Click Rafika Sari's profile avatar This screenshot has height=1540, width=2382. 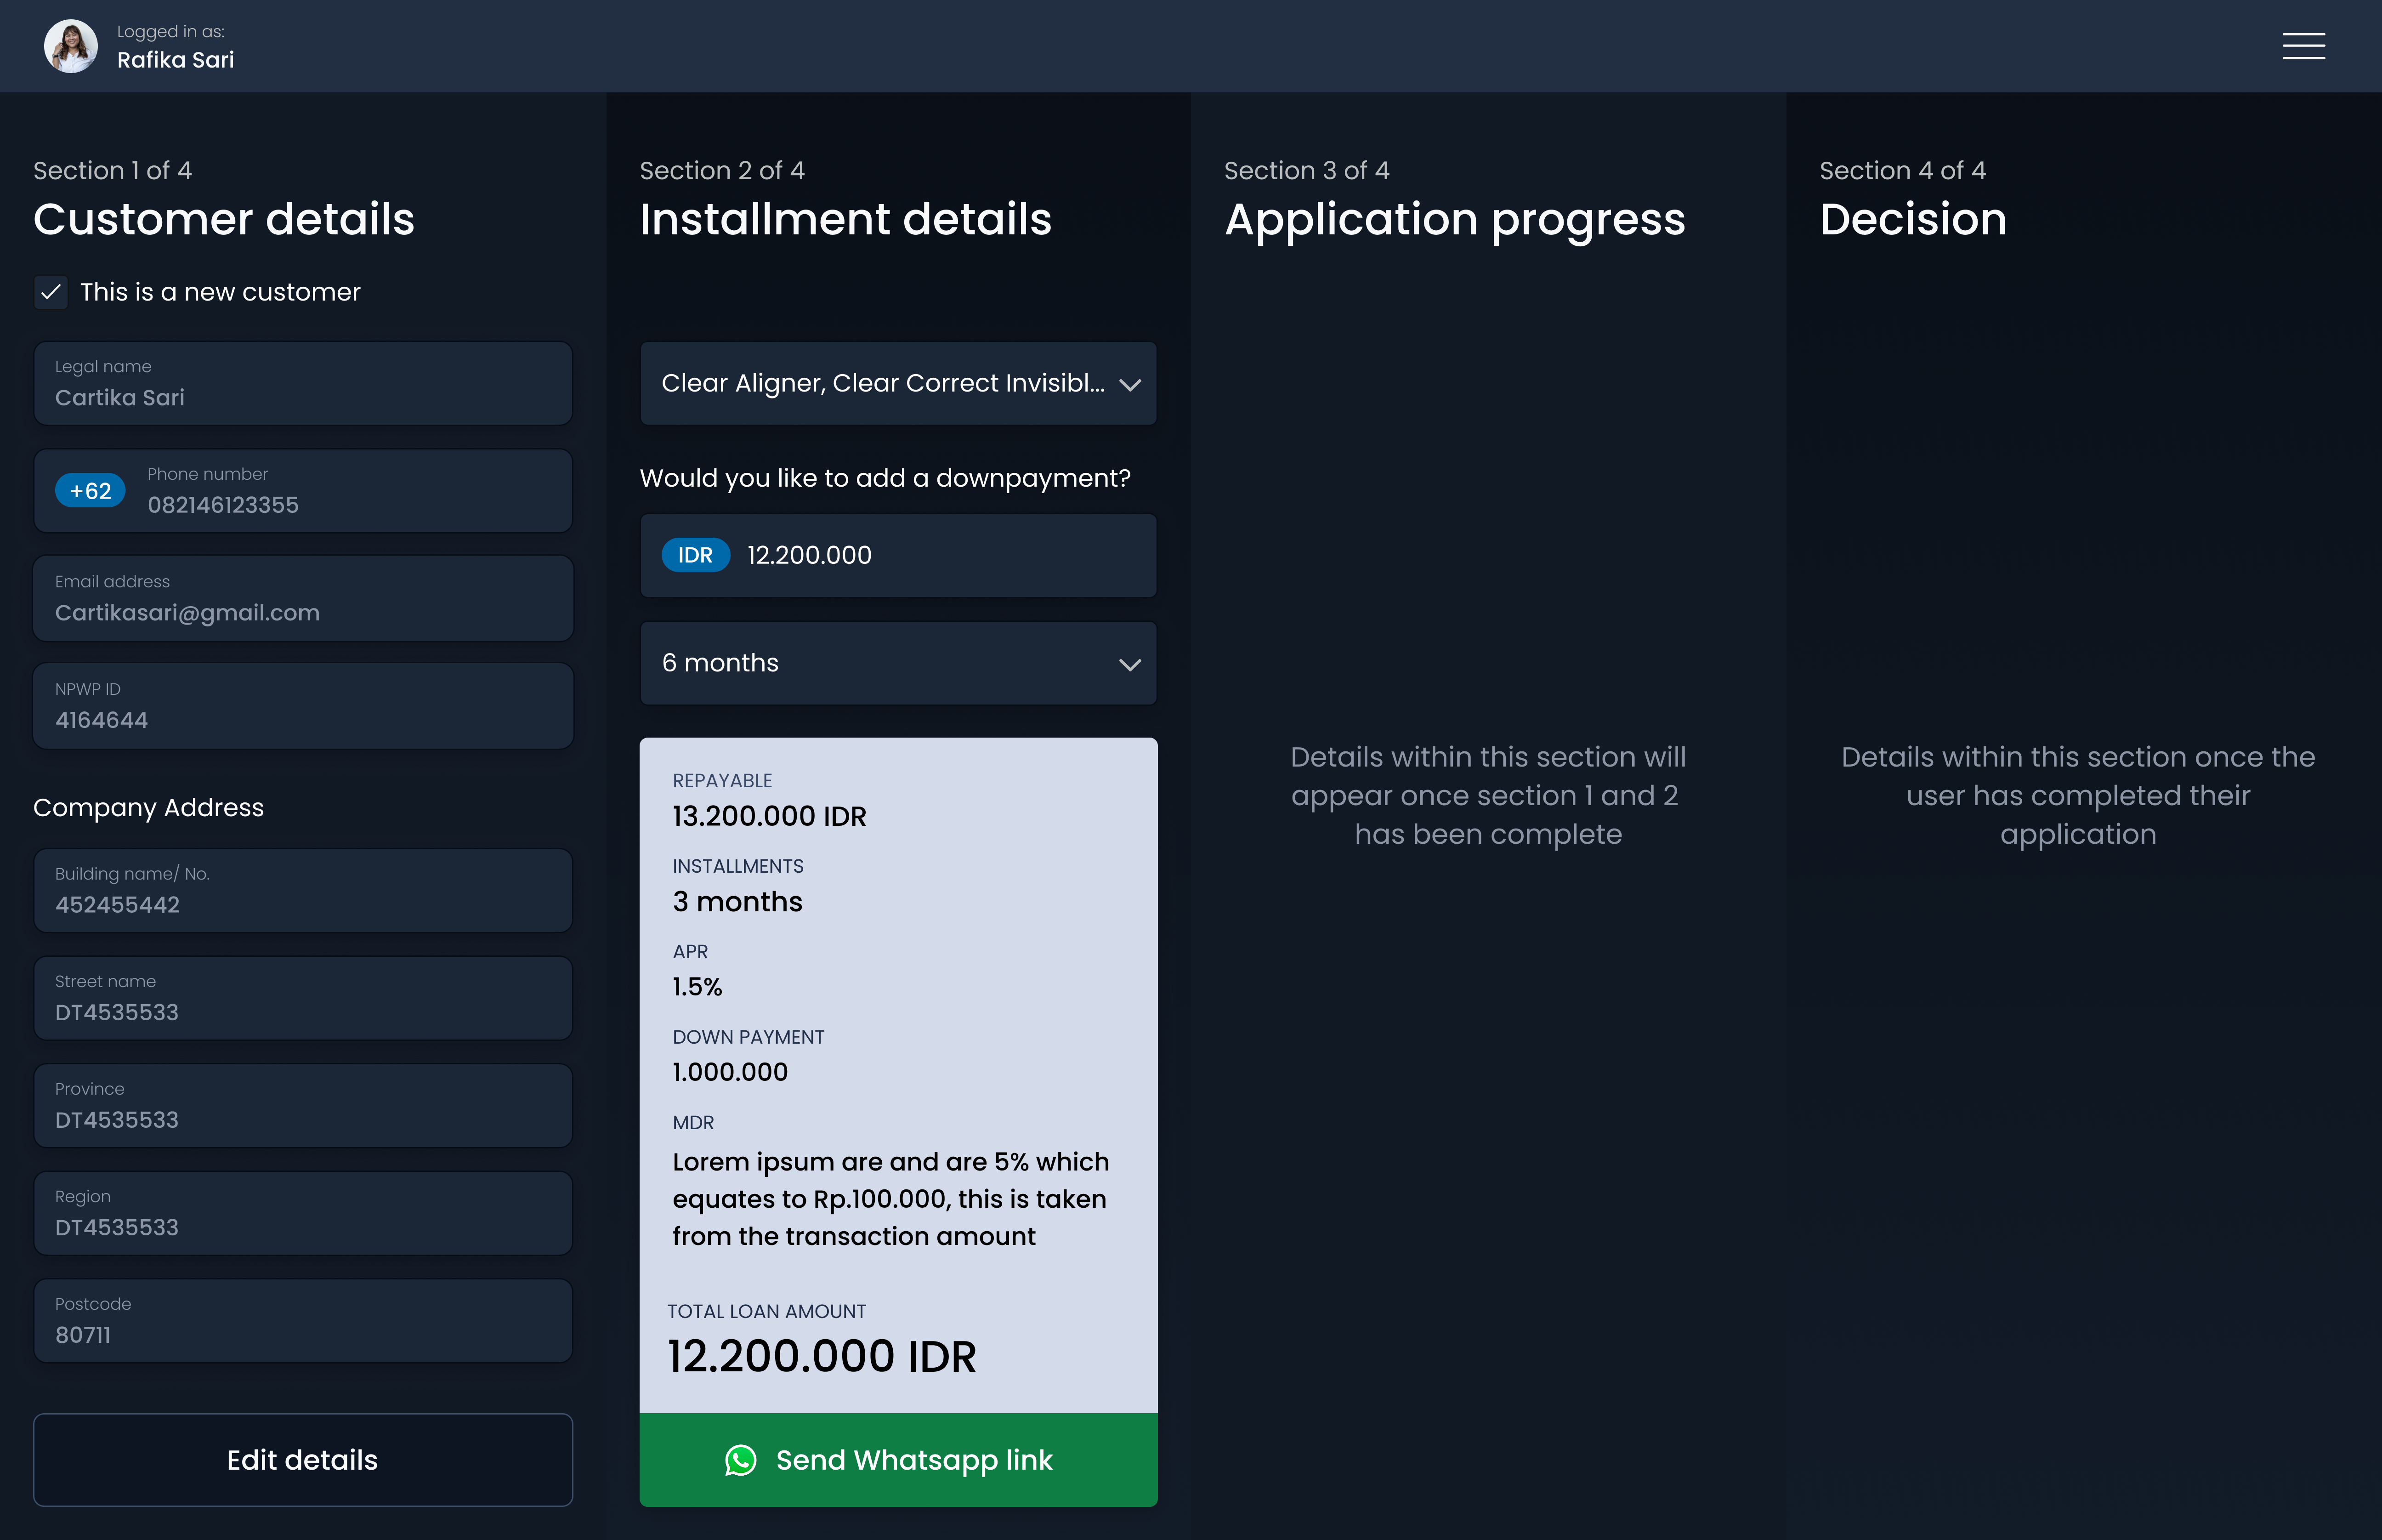point(70,45)
